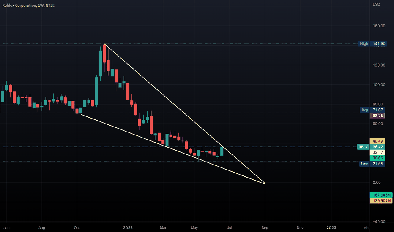Click the latest green candle touching upper trendline
The height and width of the screenshot is (232, 394).
tap(222, 151)
